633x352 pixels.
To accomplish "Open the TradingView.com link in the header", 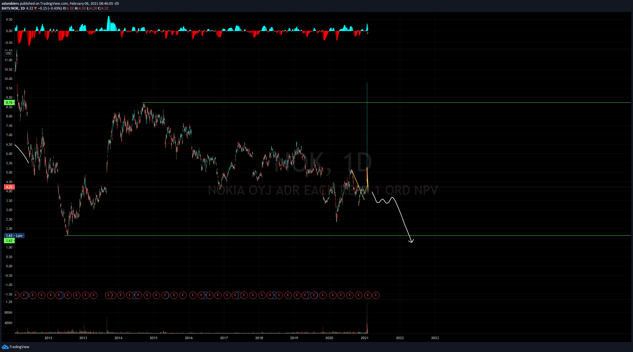I will [54, 3].
